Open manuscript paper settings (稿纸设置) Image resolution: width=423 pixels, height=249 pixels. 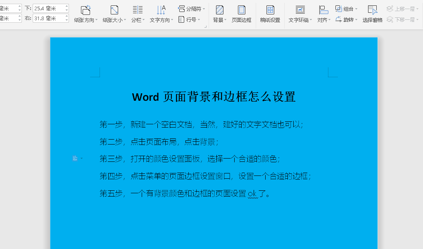pyautogui.click(x=270, y=14)
